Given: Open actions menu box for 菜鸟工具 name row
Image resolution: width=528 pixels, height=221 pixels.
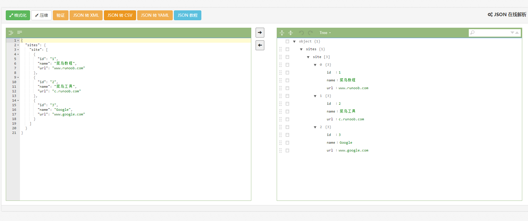Looking at the screenshot, I should tap(287, 112).
